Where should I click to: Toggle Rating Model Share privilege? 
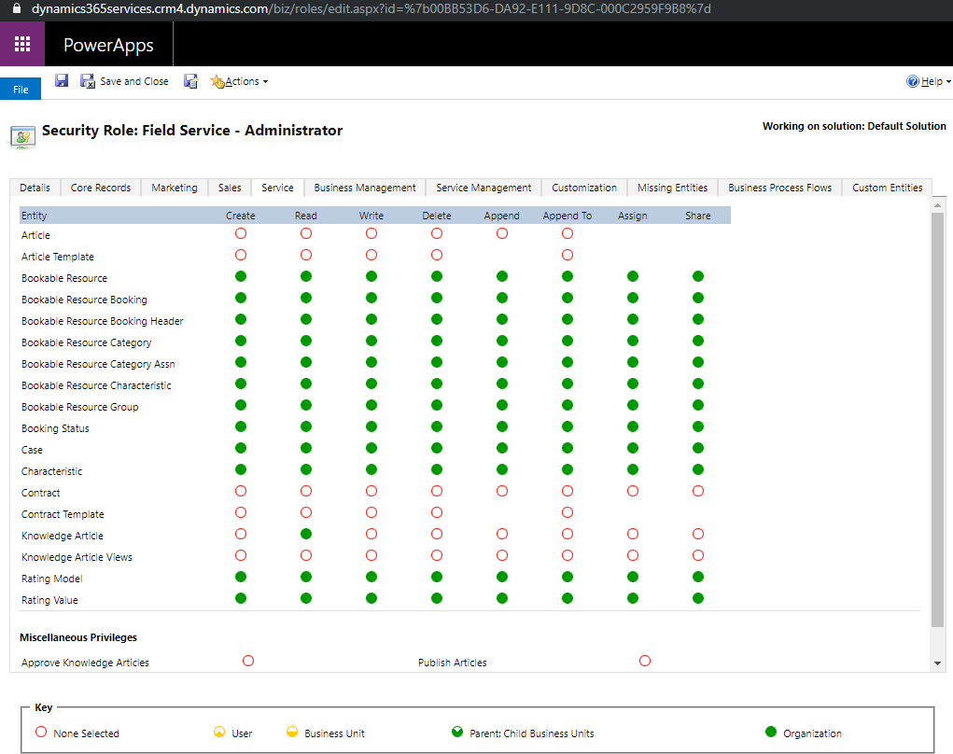pyautogui.click(x=698, y=577)
